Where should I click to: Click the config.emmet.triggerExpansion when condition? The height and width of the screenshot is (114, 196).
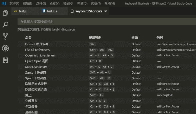point(176,44)
